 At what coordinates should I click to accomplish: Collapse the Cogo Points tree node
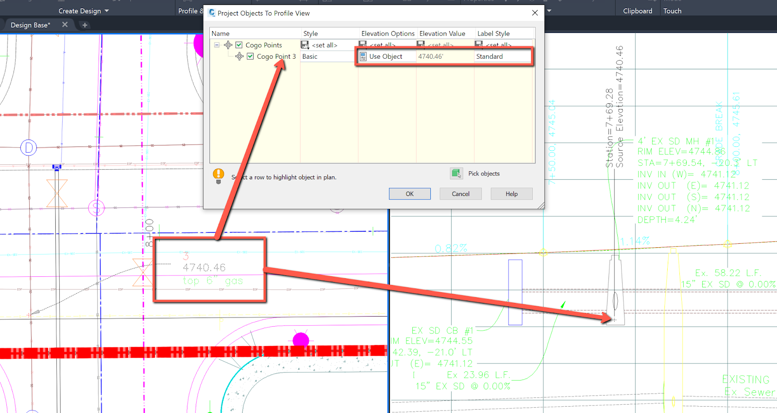pos(217,45)
